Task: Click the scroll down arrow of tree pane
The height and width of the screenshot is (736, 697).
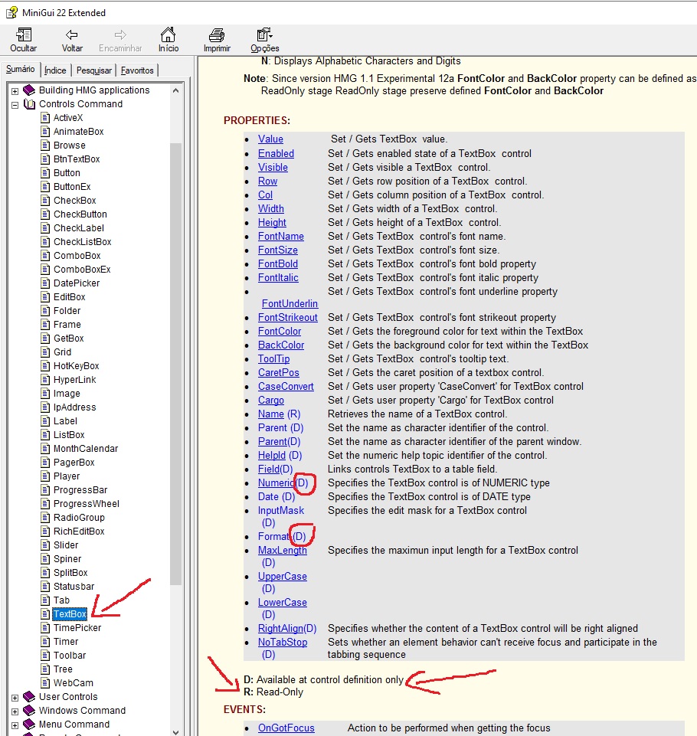Action: coord(175,731)
